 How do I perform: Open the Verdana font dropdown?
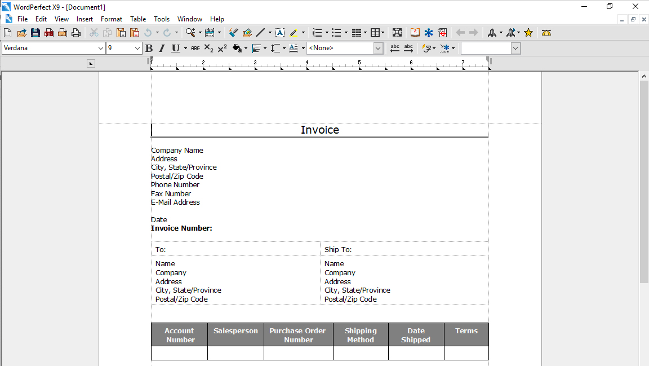[x=54, y=48]
